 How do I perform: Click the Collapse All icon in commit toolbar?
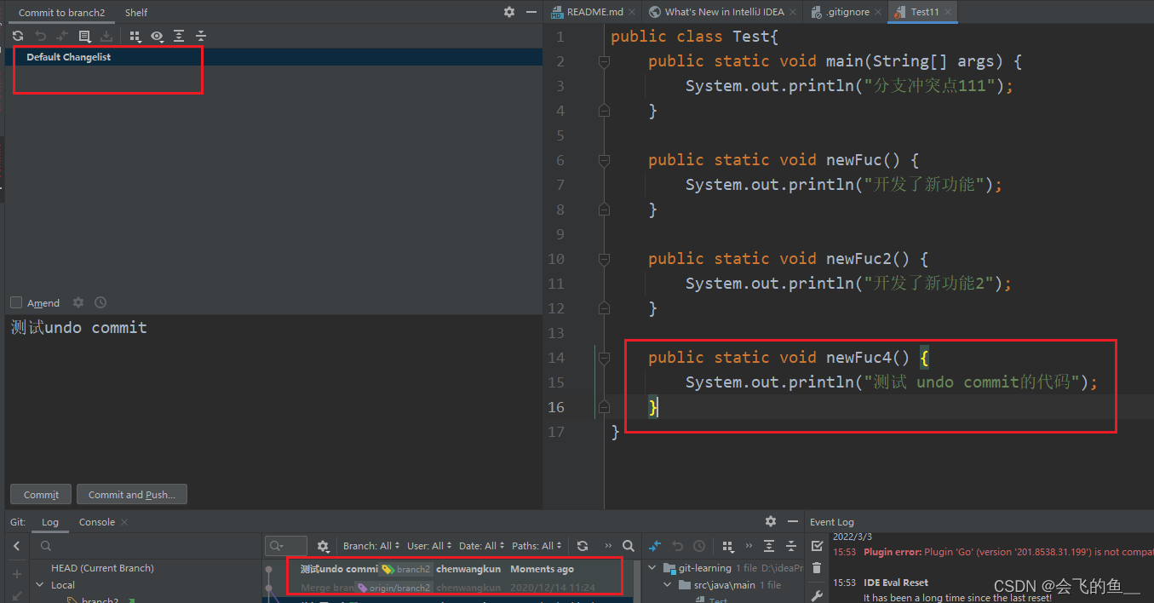tap(200, 36)
